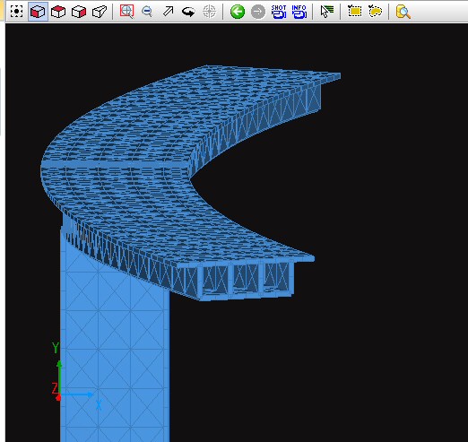Go back with the green arrow
This screenshot has width=468, height=442.
tap(238, 12)
